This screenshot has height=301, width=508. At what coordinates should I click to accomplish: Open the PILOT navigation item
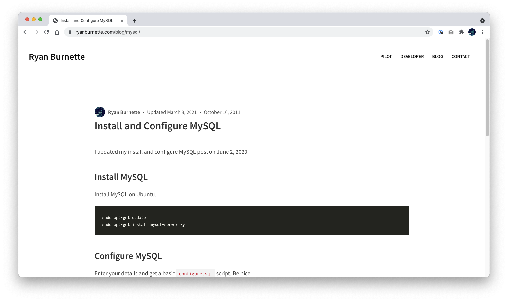386,57
